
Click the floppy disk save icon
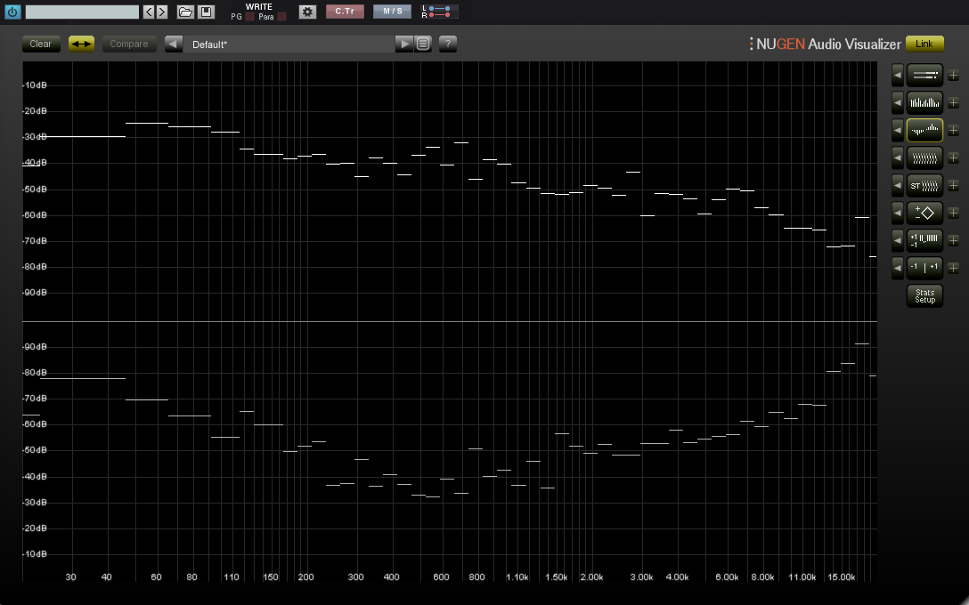[x=206, y=12]
